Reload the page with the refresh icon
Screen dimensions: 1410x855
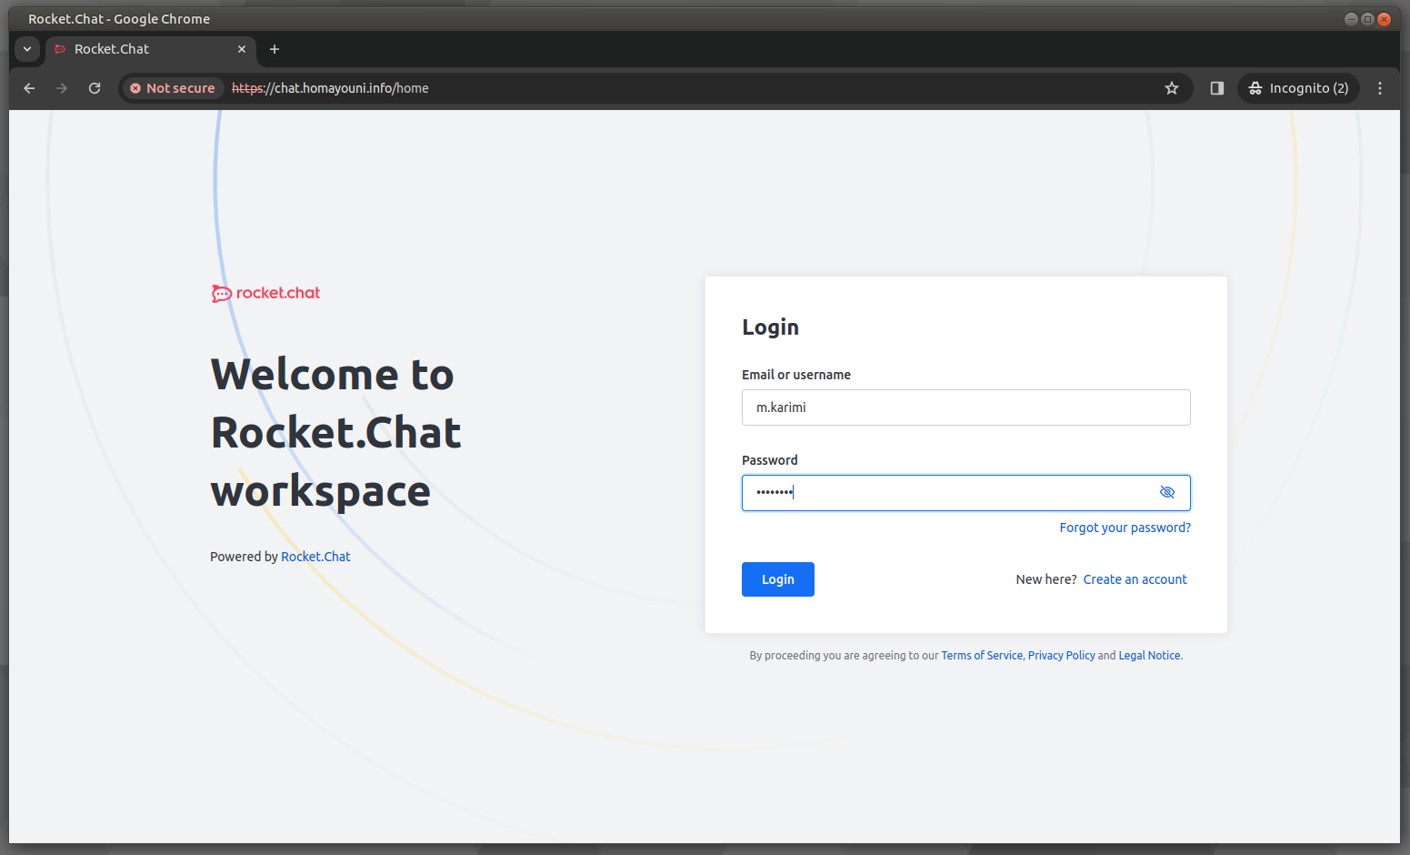pyautogui.click(x=95, y=88)
